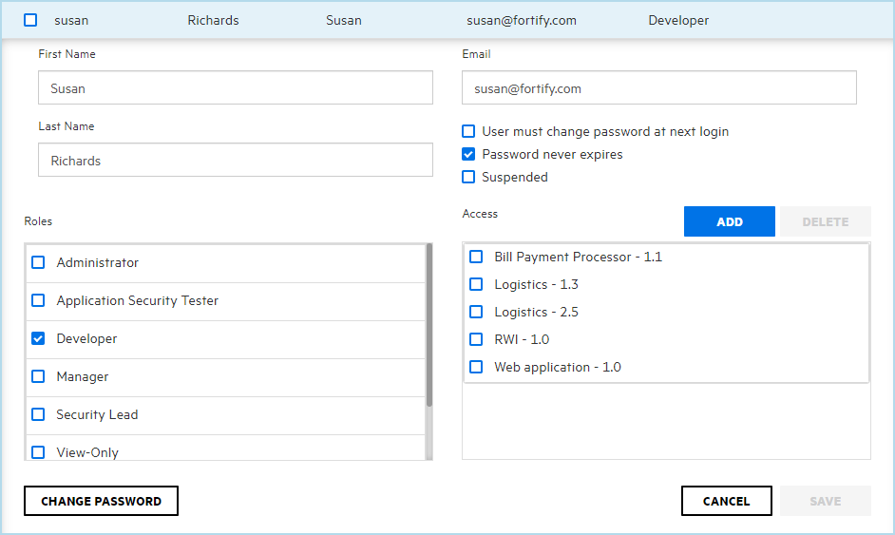The height and width of the screenshot is (535, 895).
Task: Enable the View-Only role checkbox
Action: (x=38, y=452)
